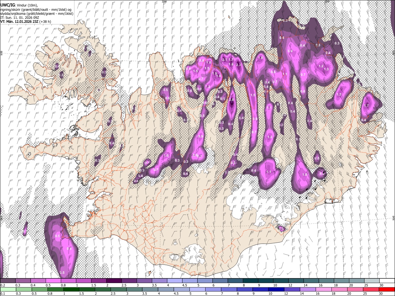Pick the pale green swatch starting at 0.1
Viewport: 395px width, 296px height.
(x=8, y=289)
